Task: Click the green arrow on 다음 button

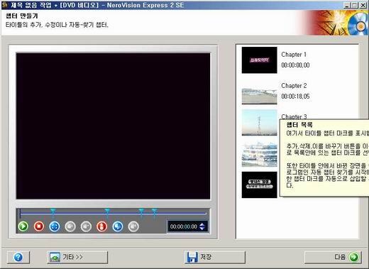Action: click(x=354, y=257)
